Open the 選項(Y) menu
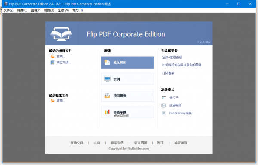Viewport: 258px width, 165px height. point(36,10)
